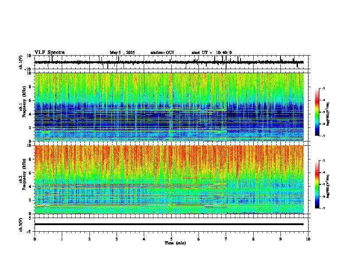Screen dimensions: 347x268
Task: Click time axis tick label "9"
Action: pyautogui.click(x=280, y=239)
